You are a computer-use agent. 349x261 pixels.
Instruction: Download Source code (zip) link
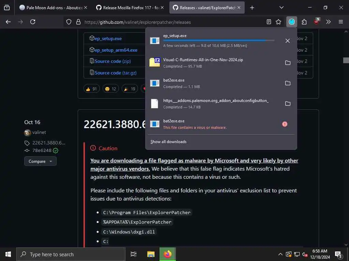point(112,61)
